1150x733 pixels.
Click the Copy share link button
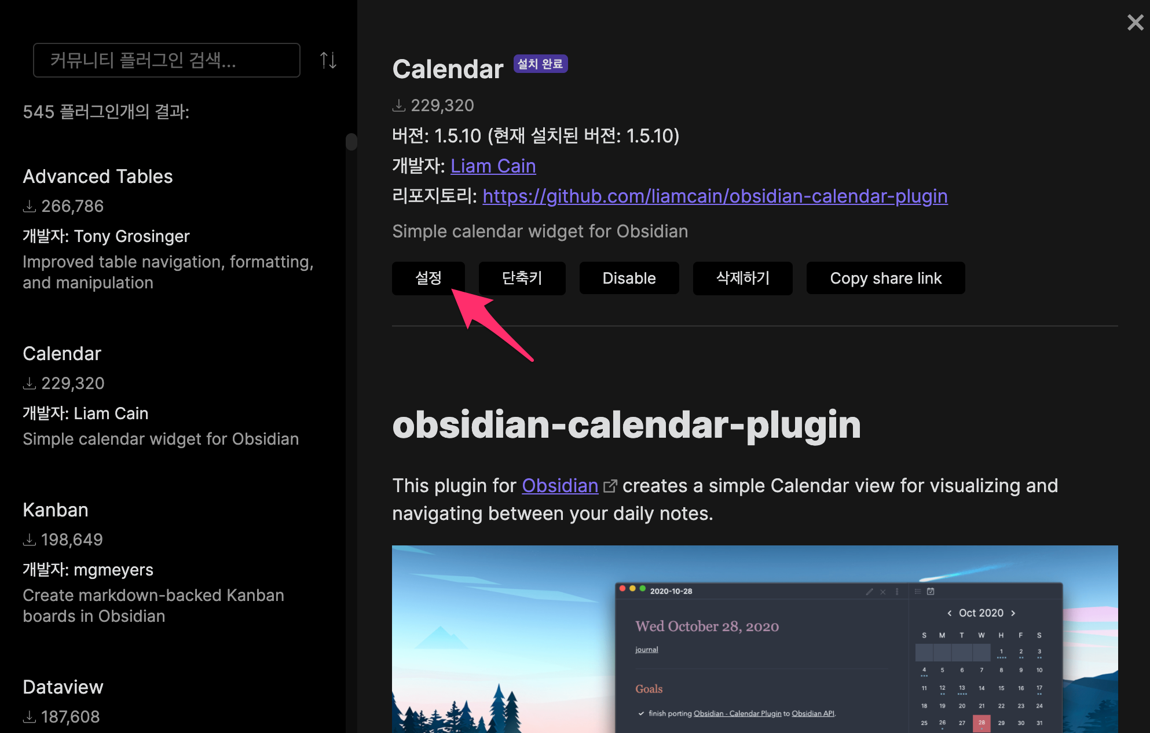(x=885, y=278)
